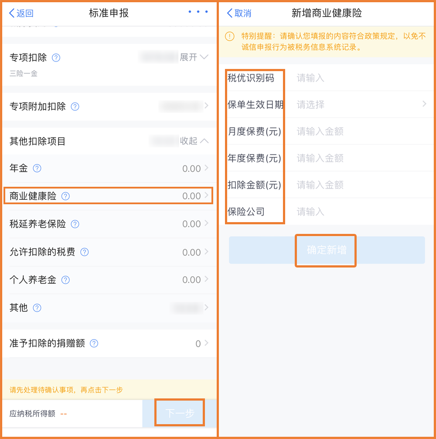Open 准予扣除的捐赠额 row chevron
Image resolution: width=436 pixels, height=439 pixels.
click(x=206, y=343)
